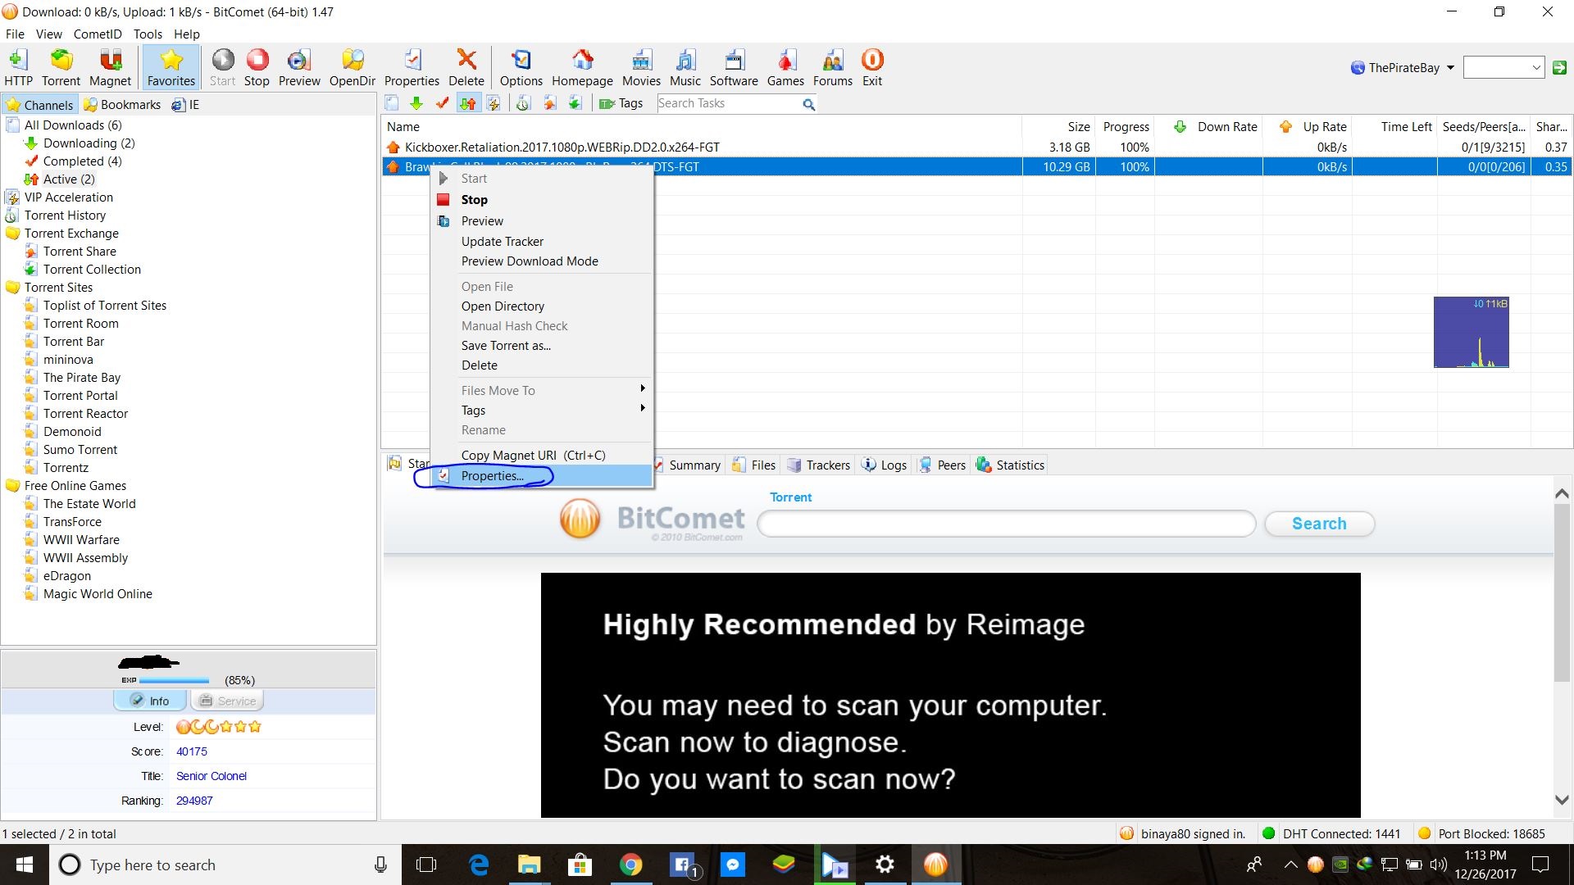Viewport: 1574px width, 885px height.
Task: Open the CometID menu
Action: [98, 34]
